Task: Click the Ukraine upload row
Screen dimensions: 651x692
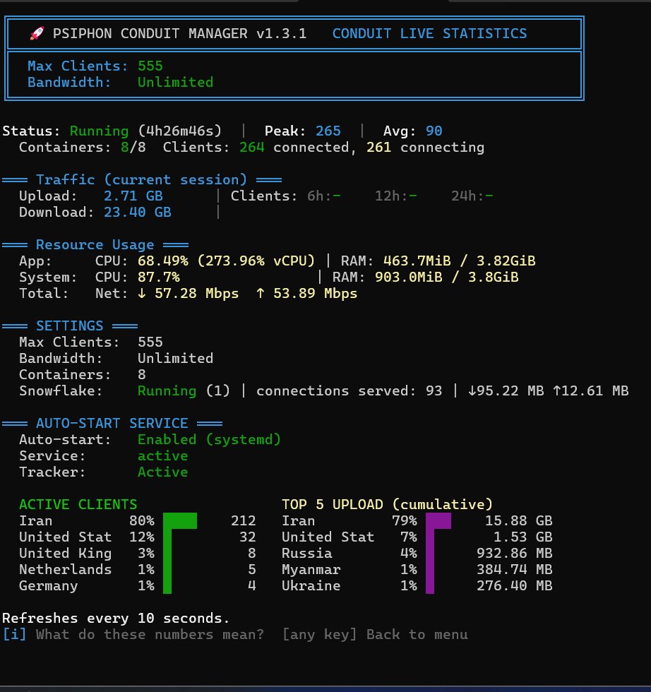Action: pyautogui.click(x=417, y=586)
